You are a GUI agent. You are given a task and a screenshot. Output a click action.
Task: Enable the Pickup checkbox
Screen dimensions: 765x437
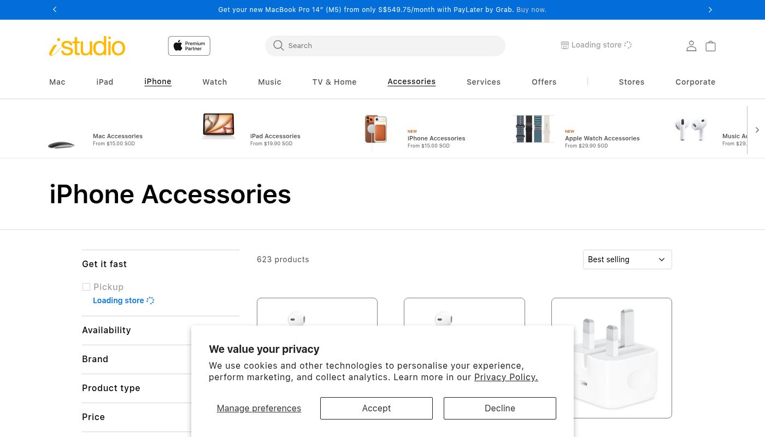coord(86,287)
